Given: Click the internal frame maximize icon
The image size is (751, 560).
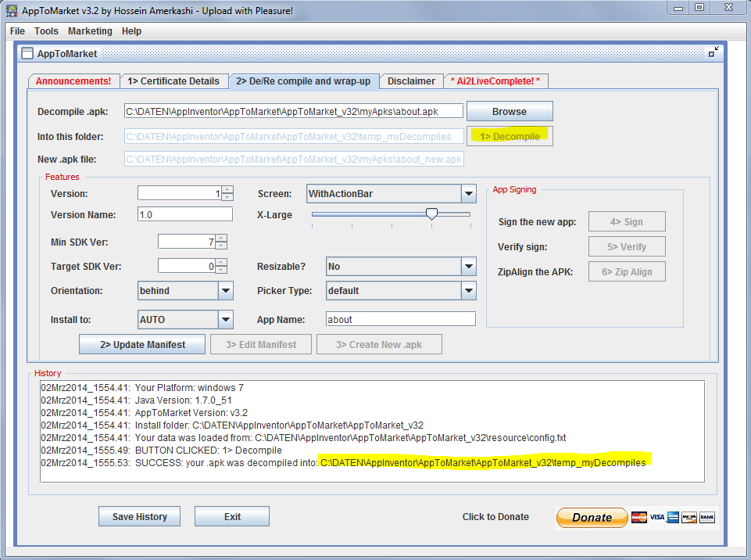Looking at the screenshot, I should pos(713,53).
